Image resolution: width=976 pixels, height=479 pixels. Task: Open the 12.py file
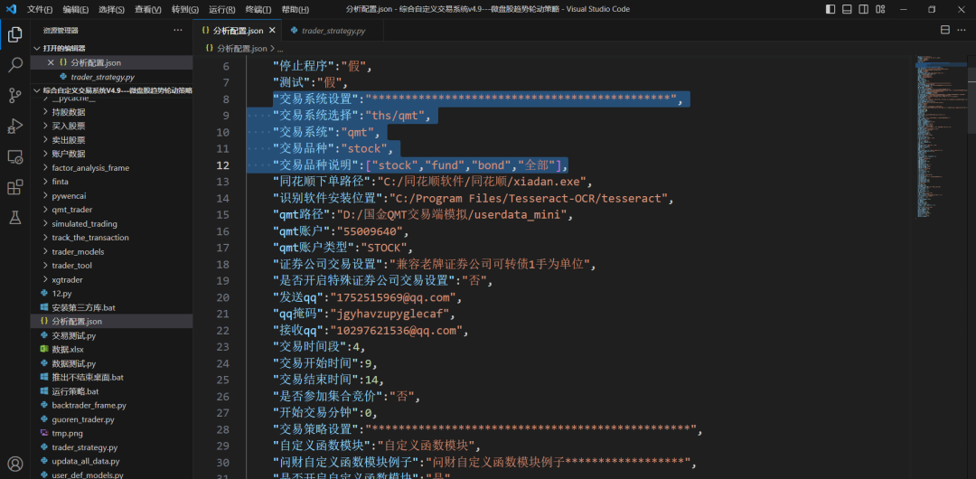coord(61,294)
